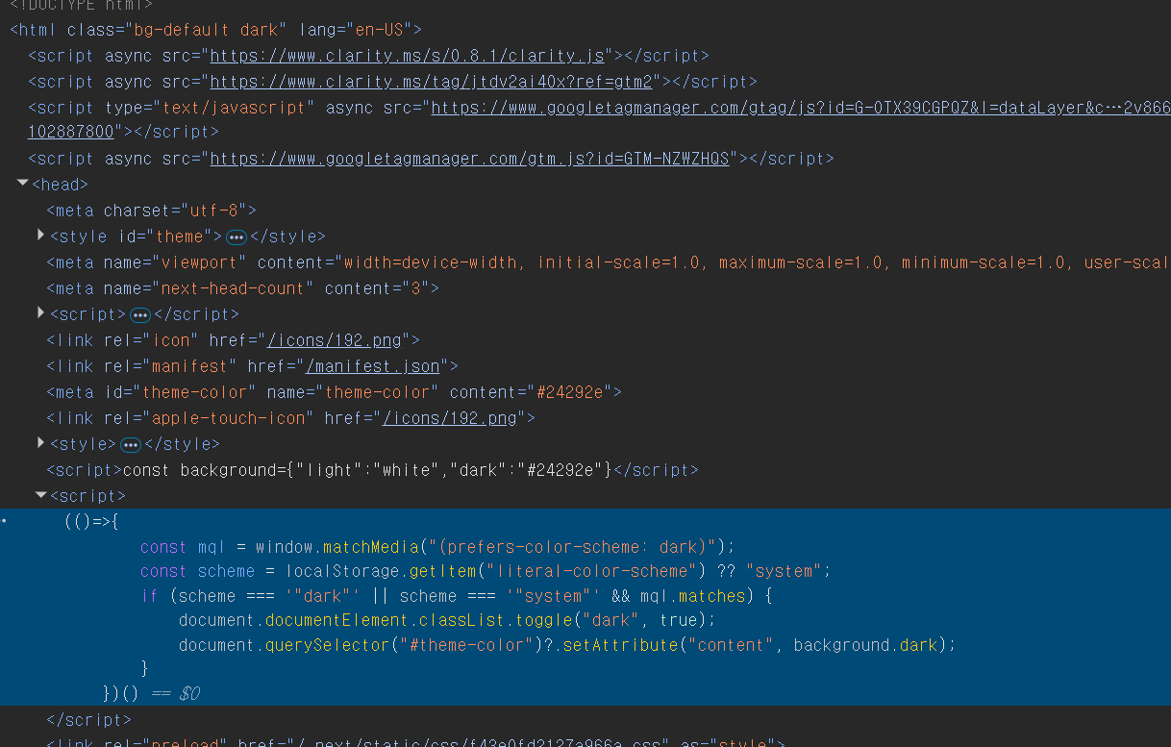Open the clarity.js script source link
Screen dimensions: 1171x747
click(407, 56)
